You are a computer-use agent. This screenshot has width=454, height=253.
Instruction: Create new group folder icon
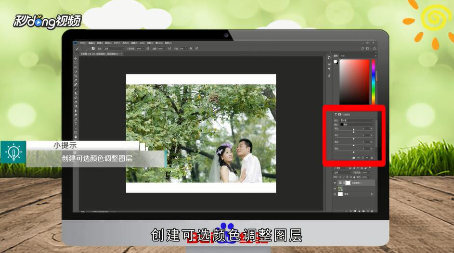point(363,211)
